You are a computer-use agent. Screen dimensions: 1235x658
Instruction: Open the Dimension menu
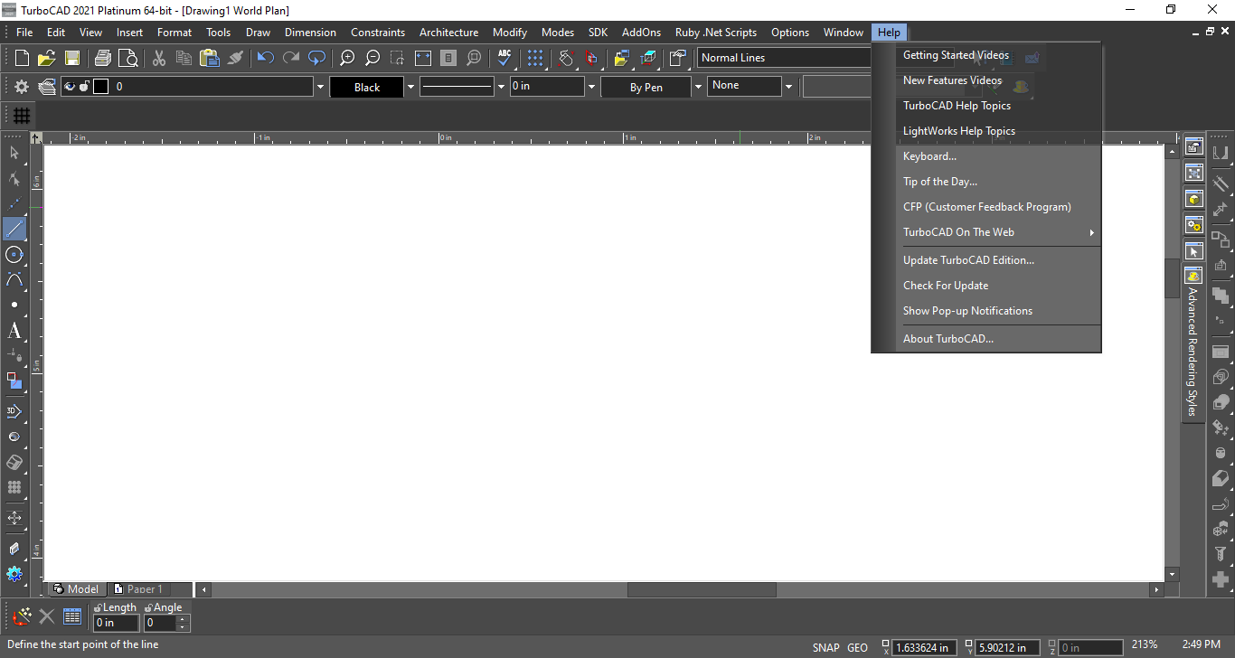pos(310,33)
